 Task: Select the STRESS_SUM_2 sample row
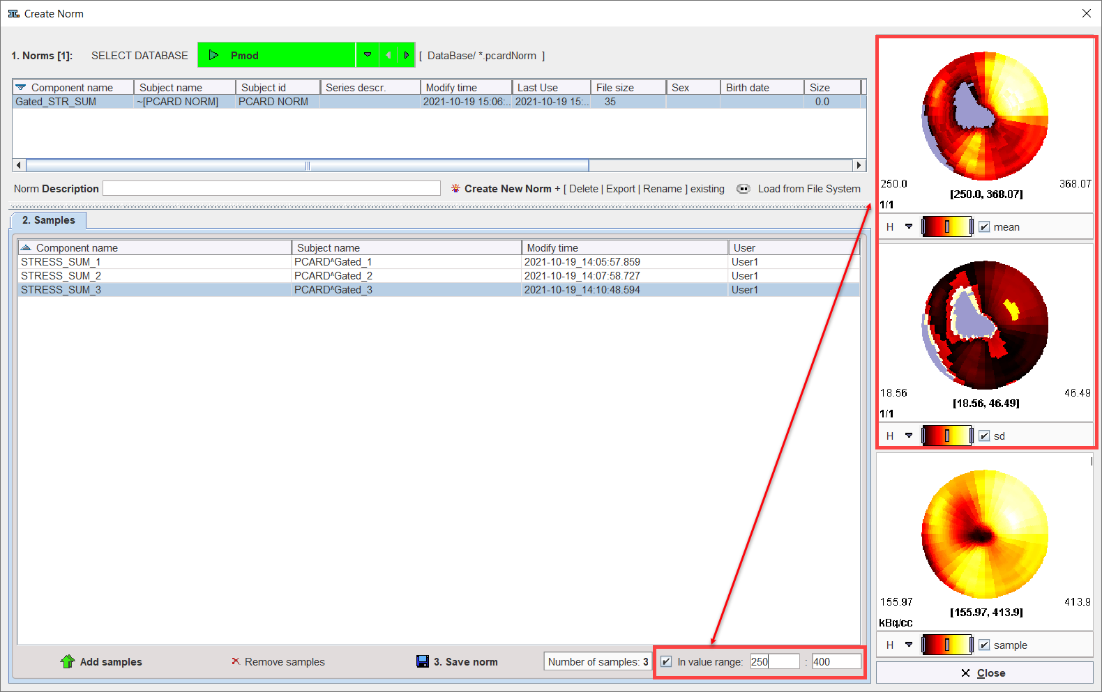(x=439, y=276)
